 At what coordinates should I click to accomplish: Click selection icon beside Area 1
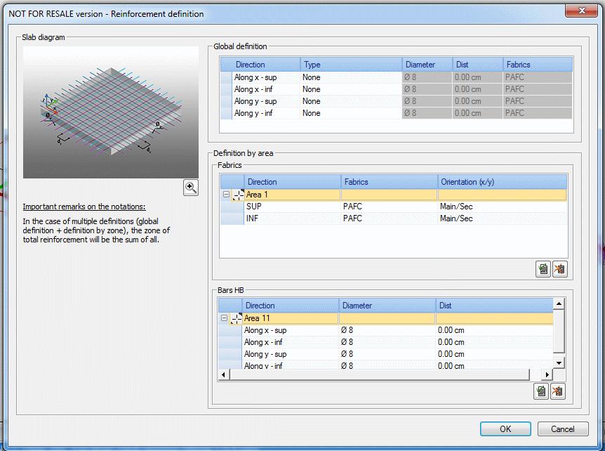point(239,195)
